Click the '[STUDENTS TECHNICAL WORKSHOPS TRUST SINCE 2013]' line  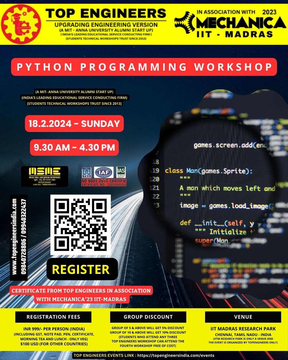74,103
